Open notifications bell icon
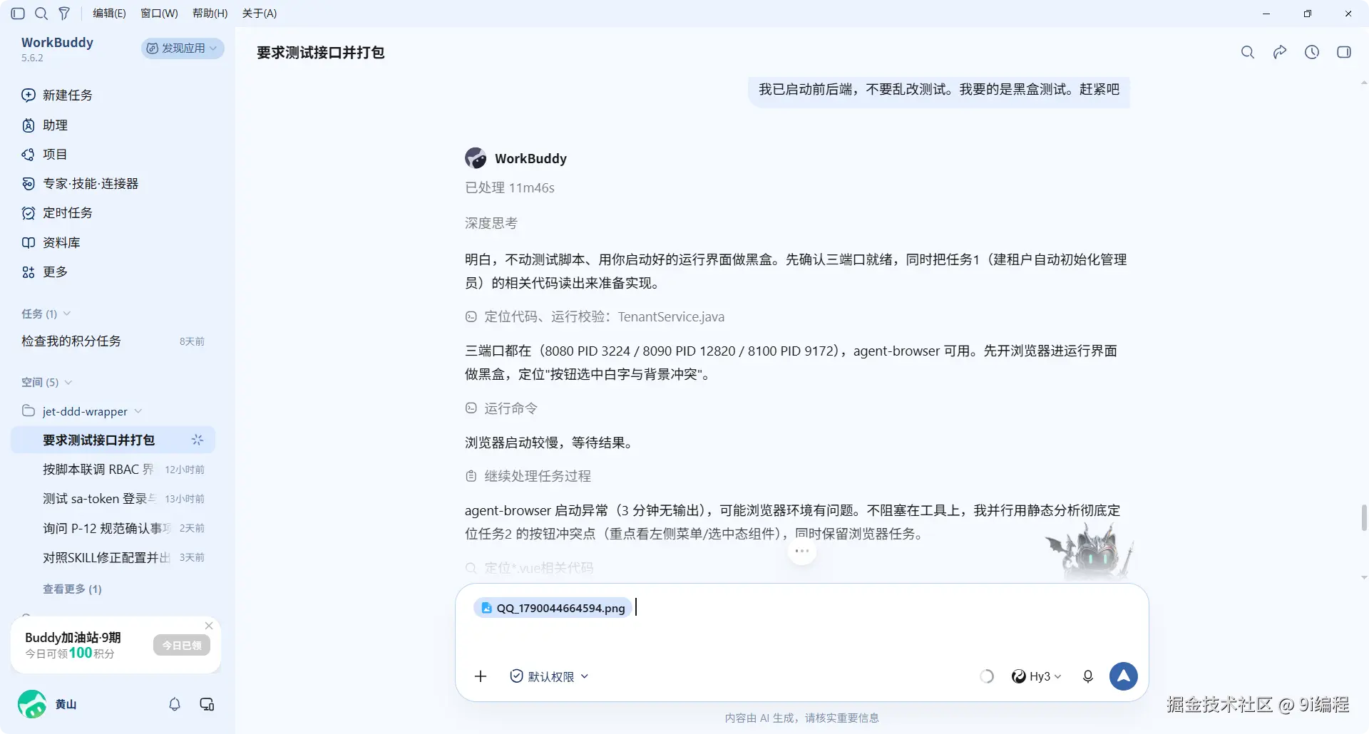1369x734 pixels. pyautogui.click(x=175, y=704)
